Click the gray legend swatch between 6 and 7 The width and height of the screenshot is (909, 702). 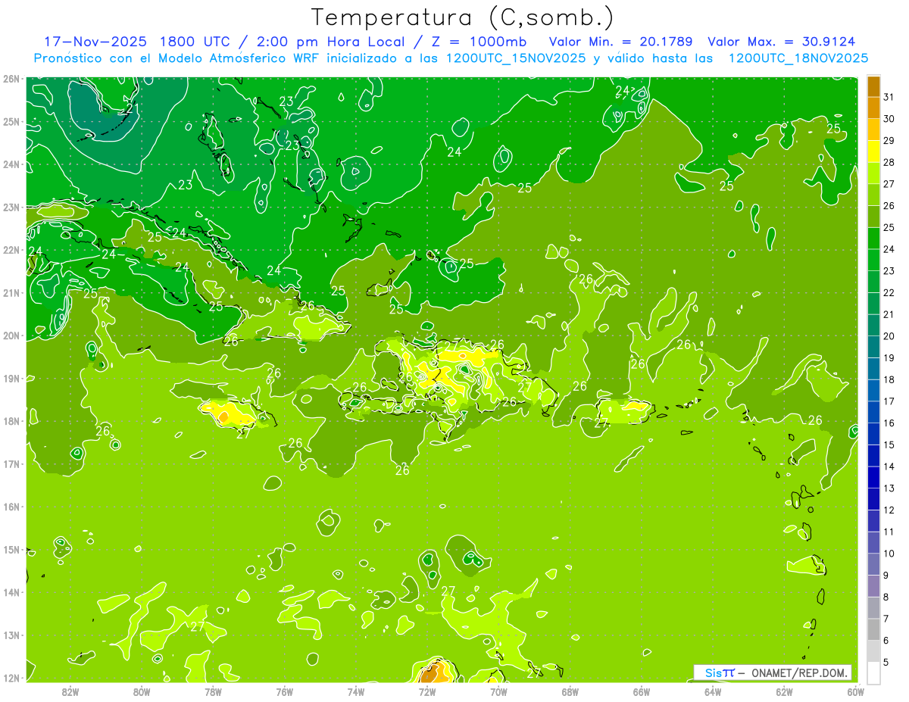click(873, 629)
